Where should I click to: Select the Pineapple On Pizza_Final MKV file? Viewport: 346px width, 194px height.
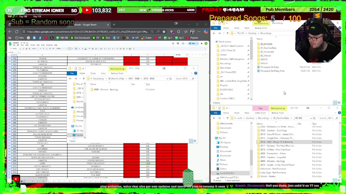coord(272,71)
